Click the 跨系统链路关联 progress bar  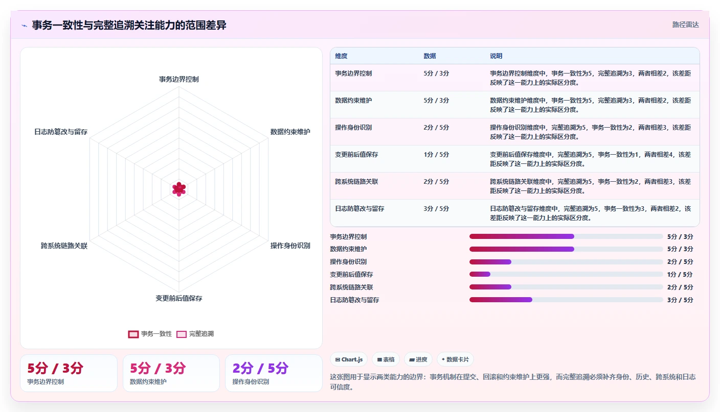(566, 287)
